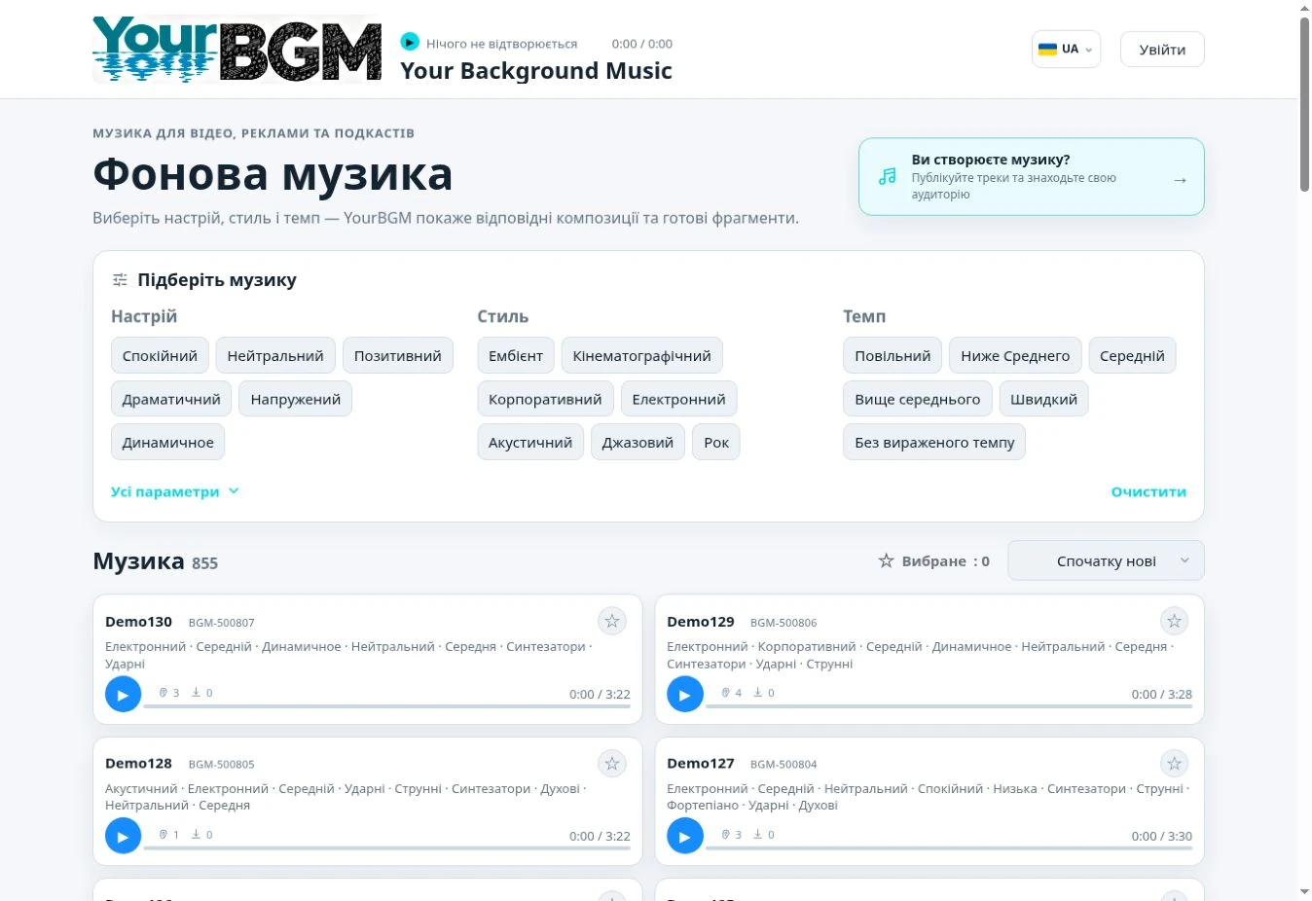1312x901 pixels.
Task: Click the Увійти login button
Action: pyautogui.click(x=1162, y=50)
